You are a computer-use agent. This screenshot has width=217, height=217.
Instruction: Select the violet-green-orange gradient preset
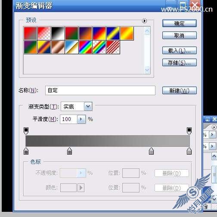30,47
